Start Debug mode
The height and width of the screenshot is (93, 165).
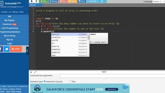pos(53,1)
